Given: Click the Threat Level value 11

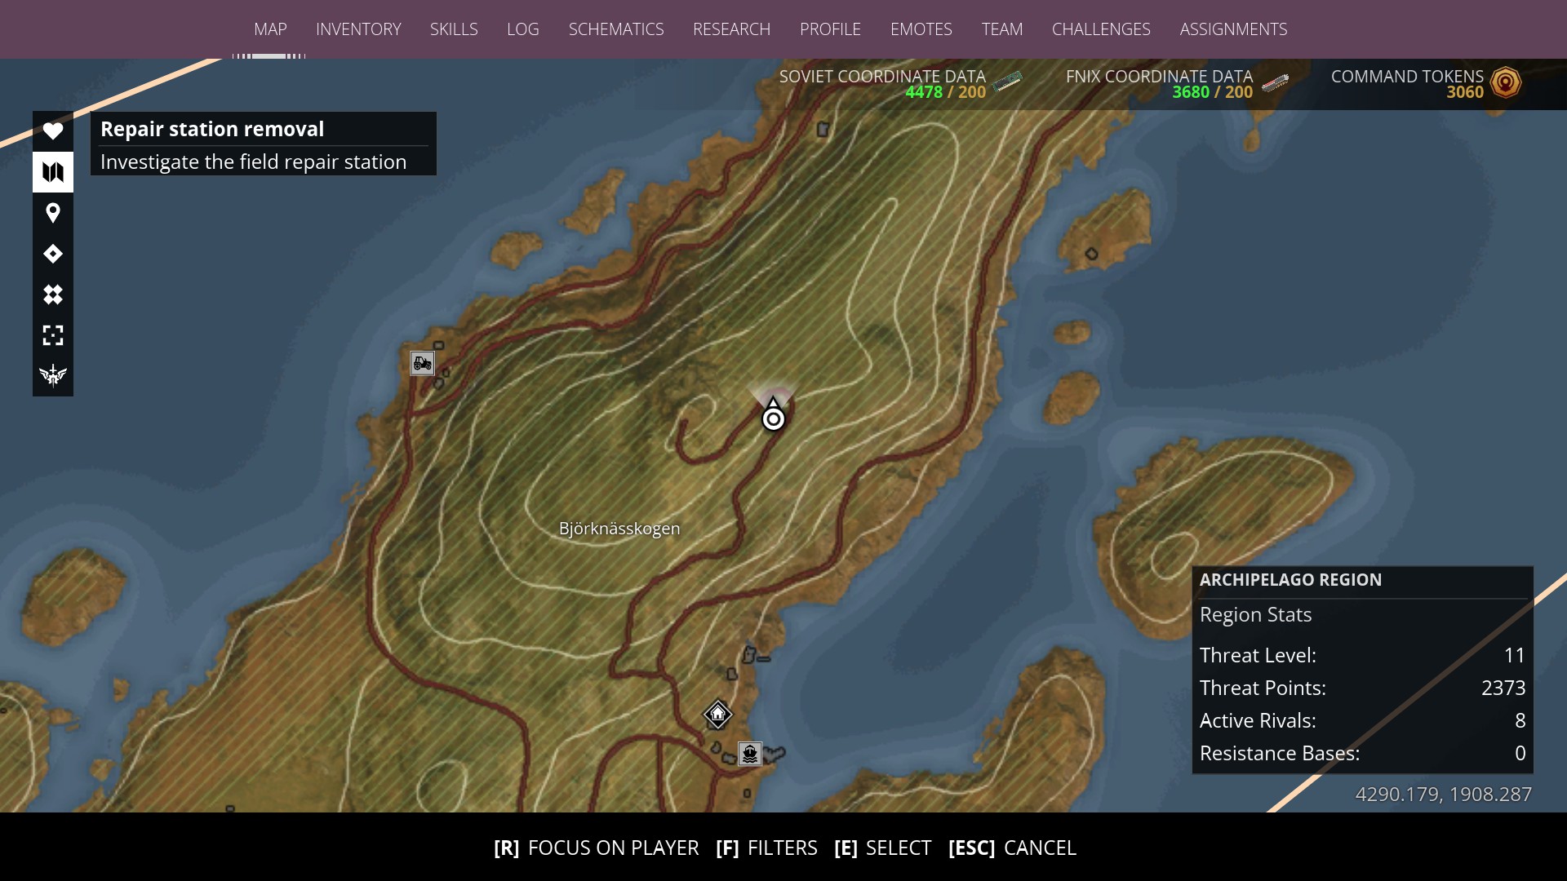Looking at the screenshot, I should 1514,655.
